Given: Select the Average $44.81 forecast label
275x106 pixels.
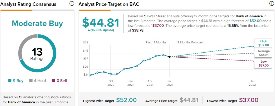Looking at the screenshot, I should pyautogui.click(x=263, y=53).
